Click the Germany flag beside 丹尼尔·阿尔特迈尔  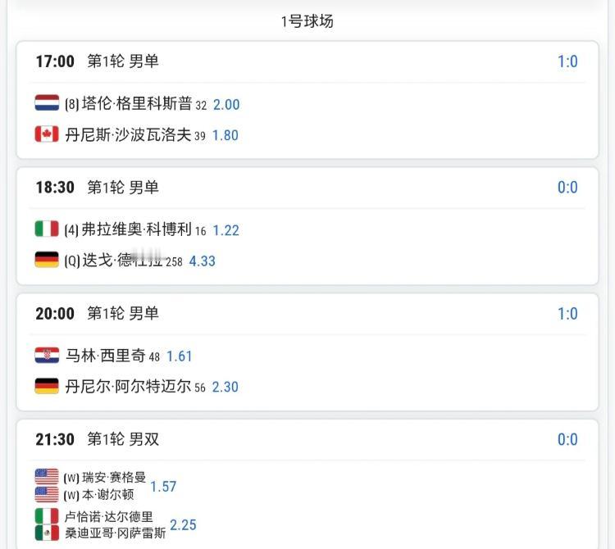tap(47, 387)
